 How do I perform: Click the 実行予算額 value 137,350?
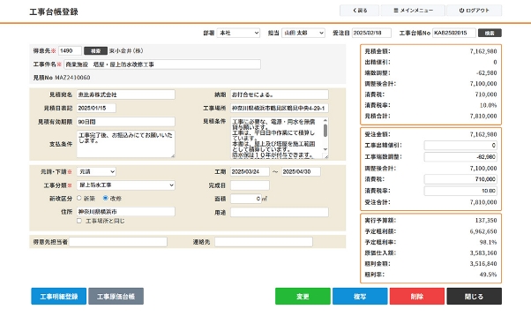click(486, 221)
